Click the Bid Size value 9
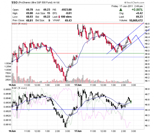The image size is (154, 133). (x=49, y=20)
